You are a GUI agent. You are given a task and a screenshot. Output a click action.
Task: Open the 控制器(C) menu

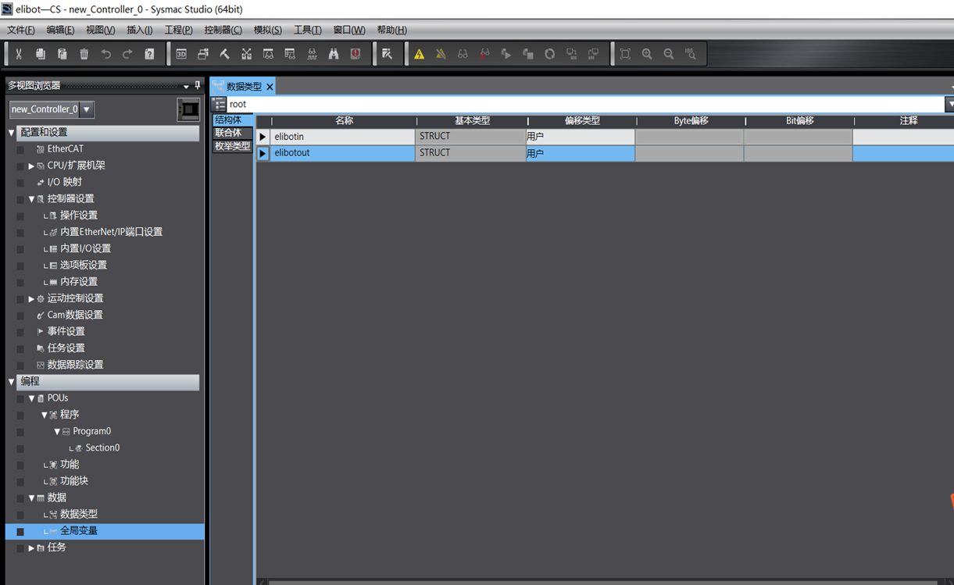tap(223, 30)
